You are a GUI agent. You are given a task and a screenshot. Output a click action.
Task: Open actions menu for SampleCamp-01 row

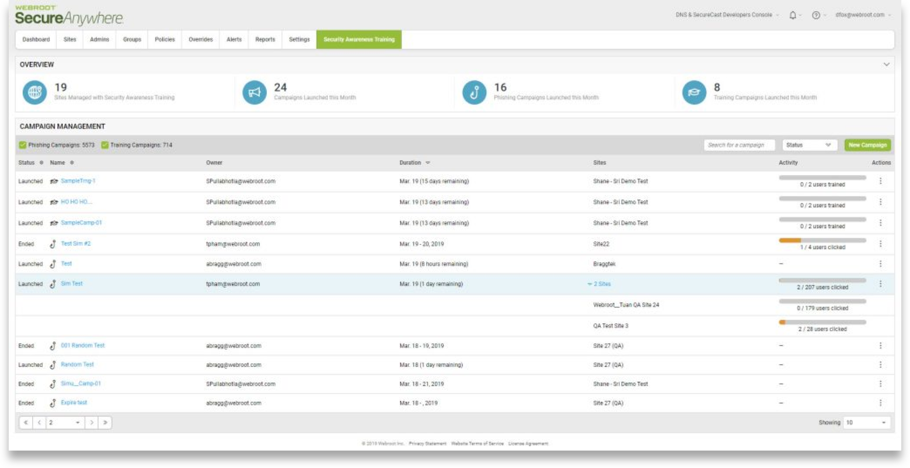coord(880,223)
